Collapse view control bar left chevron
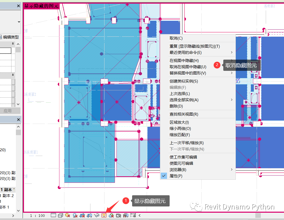 [139, 215]
